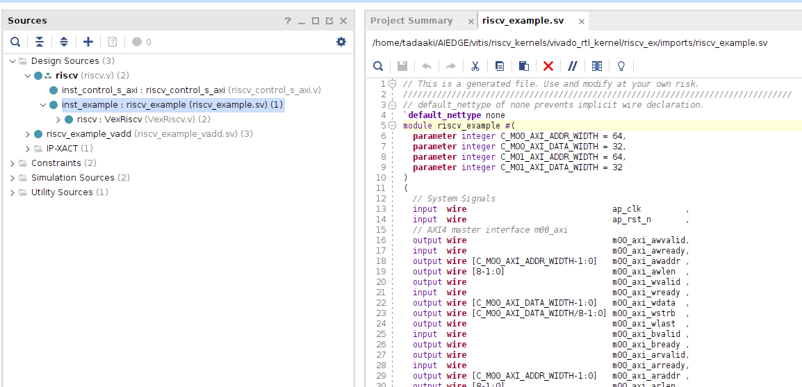Close the riscv_example.sv tab
This screenshot has height=387, width=802.
click(582, 22)
